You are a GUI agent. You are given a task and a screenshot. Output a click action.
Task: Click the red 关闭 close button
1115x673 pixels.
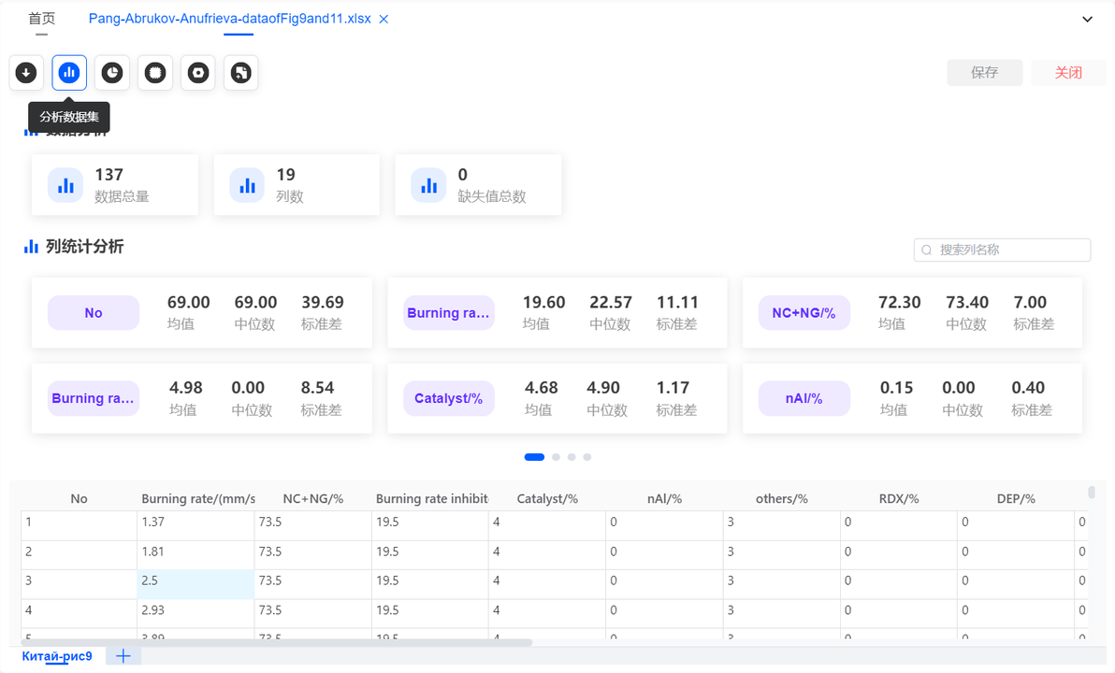coord(1068,73)
